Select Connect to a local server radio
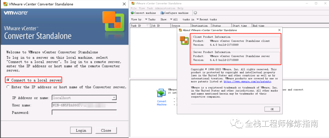Viewport: 329px width, 138px height. 8,80
